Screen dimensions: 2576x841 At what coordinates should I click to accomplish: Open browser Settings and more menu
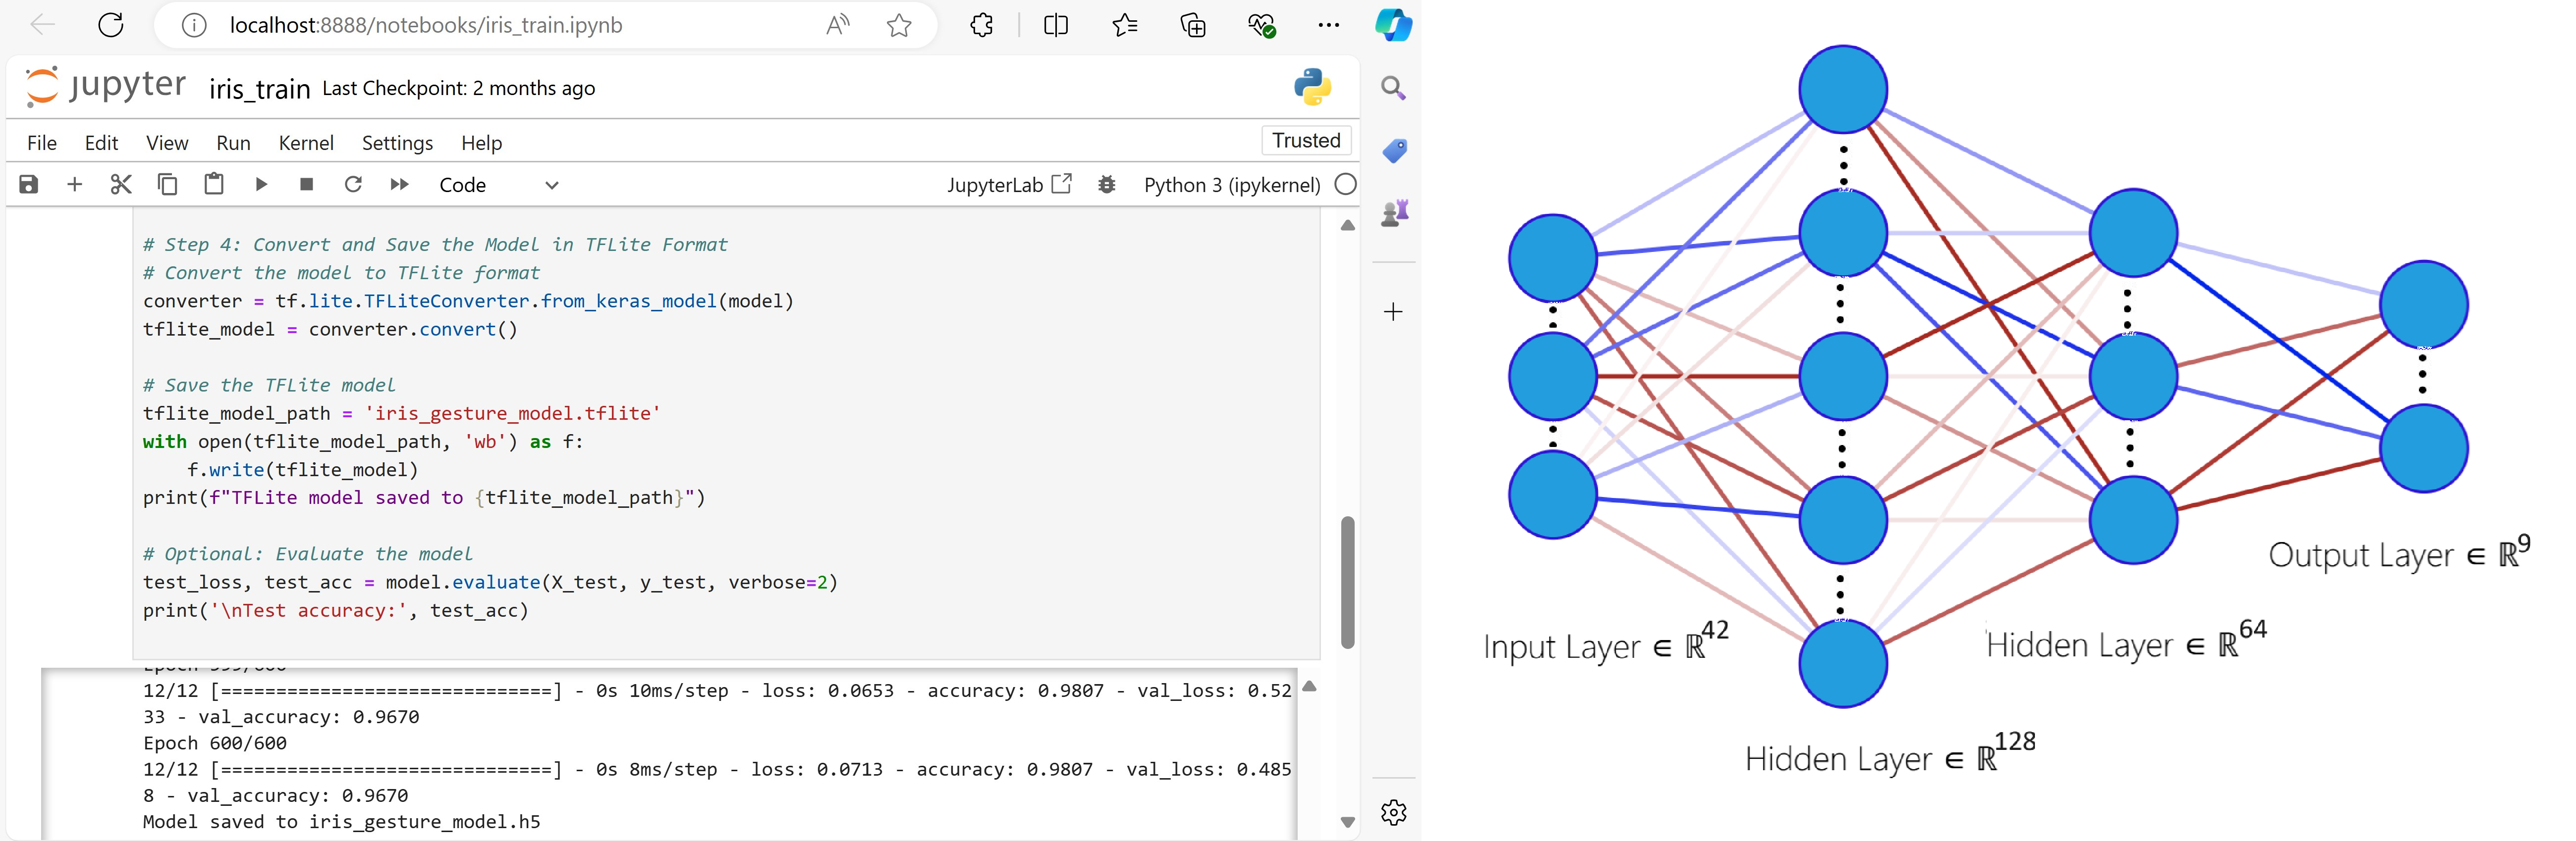(1329, 25)
